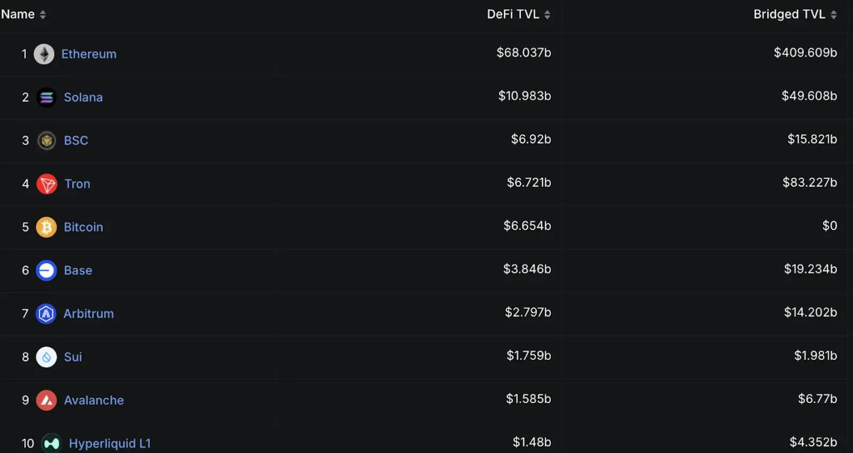Viewport: 853px width, 453px height.
Task: Click Ethereum's $409.609b Bridged TVL value
Action: (805, 53)
